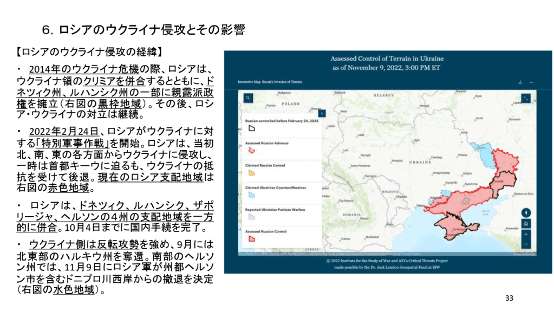The height and width of the screenshot is (311, 554).
Task: Click the Reported Ukrainian Partisan Warfare symbol
Action: [x=252, y=216]
